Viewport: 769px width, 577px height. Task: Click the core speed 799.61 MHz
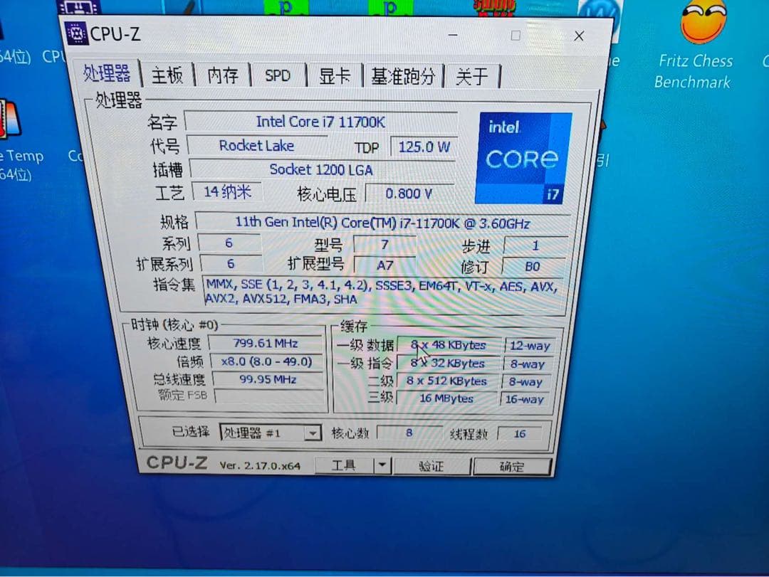[x=266, y=343]
